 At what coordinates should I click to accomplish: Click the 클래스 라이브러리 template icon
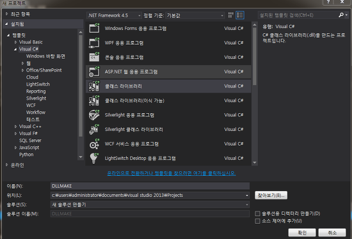94,86
